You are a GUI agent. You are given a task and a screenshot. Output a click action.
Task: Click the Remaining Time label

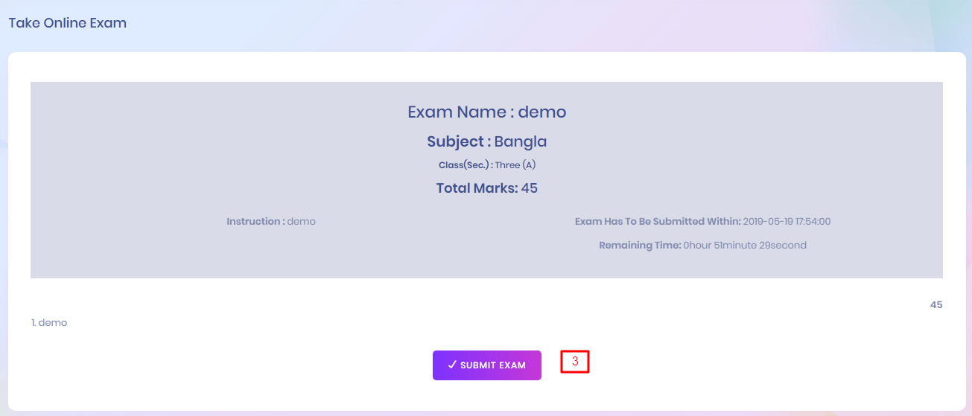click(640, 246)
